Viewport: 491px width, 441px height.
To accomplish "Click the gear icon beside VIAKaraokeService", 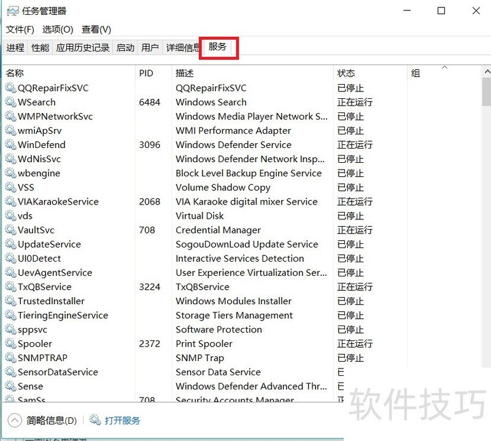I will pos(10,201).
